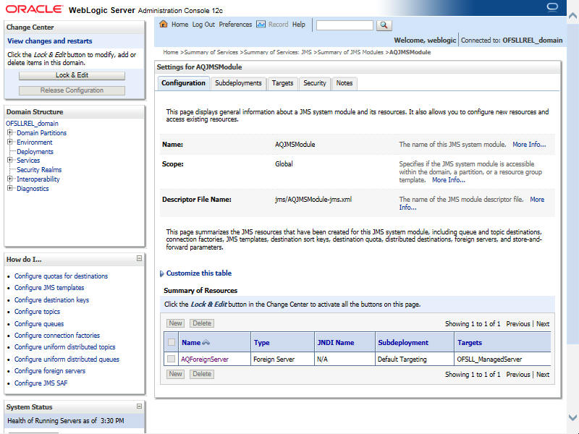Open Configure queues help
Viewport: 579px width, 434px height.
pyautogui.click(x=39, y=324)
